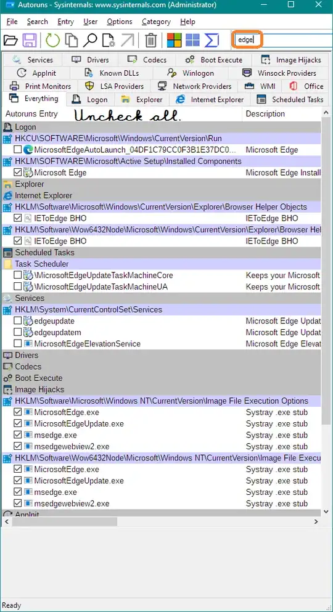333x612 pixels.
Task: Click the horizontal scrollbar right arrow
Action: [316, 521]
